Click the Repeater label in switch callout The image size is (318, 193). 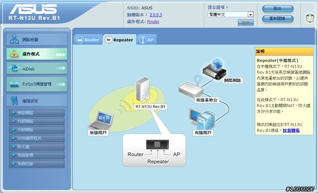pos(158,161)
